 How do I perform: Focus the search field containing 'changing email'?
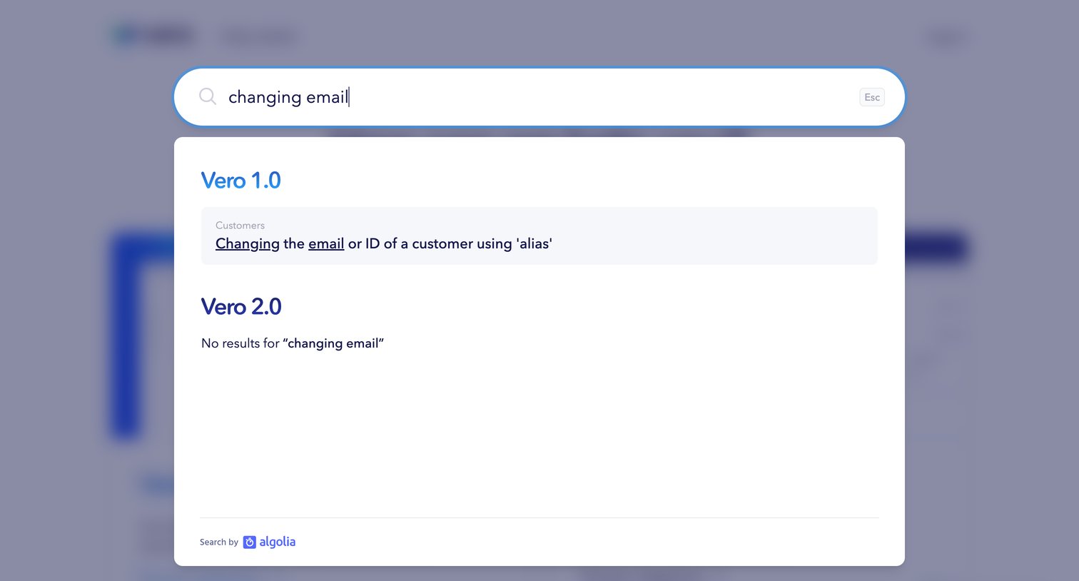(x=539, y=97)
